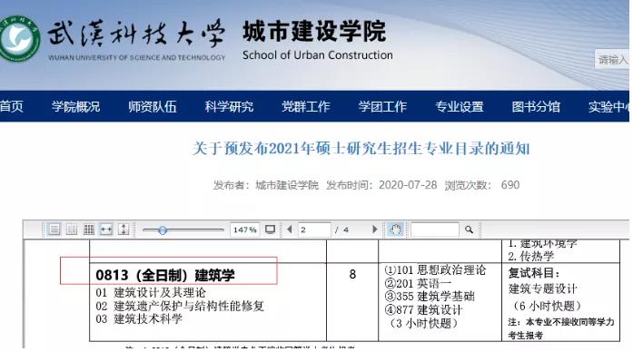
Task: Click the 2. 传热学 line
Action: point(531,257)
